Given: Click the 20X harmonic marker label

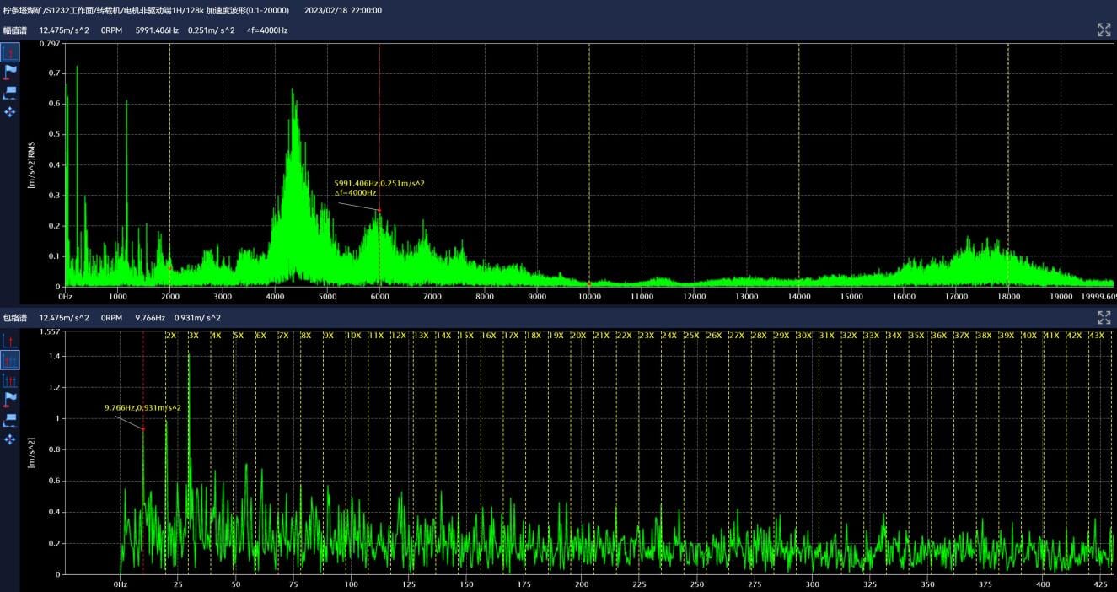Looking at the screenshot, I should tap(578, 336).
